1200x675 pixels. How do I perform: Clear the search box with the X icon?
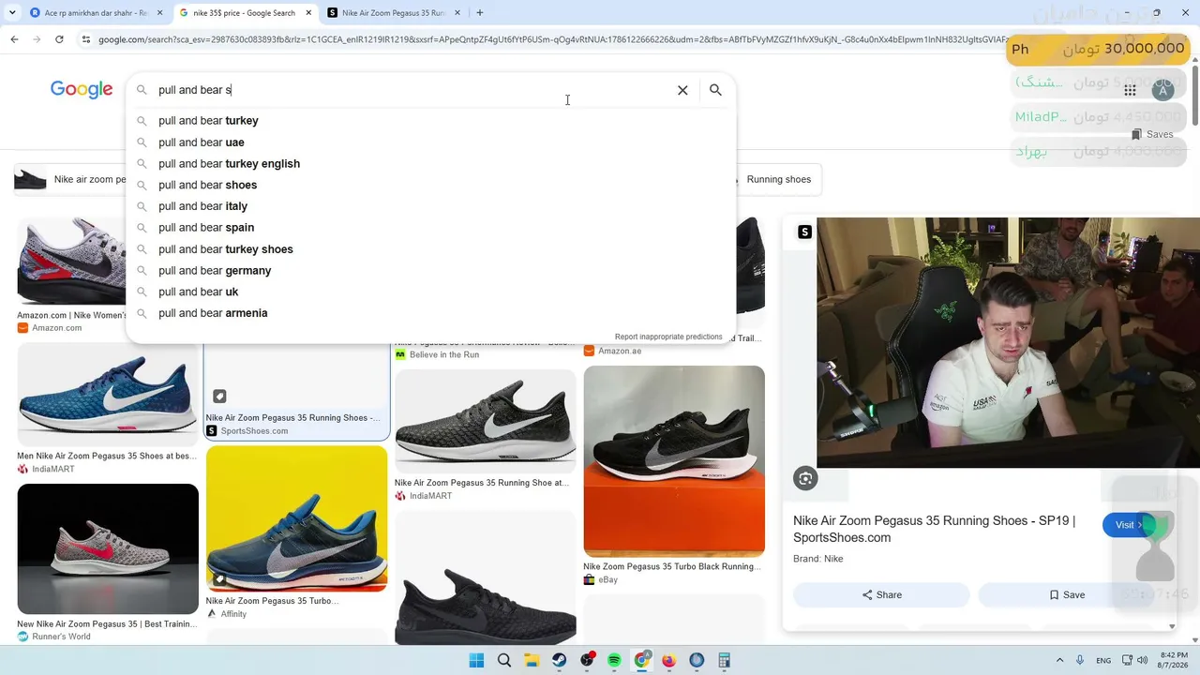pyautogui.click(x=682, y=90)
